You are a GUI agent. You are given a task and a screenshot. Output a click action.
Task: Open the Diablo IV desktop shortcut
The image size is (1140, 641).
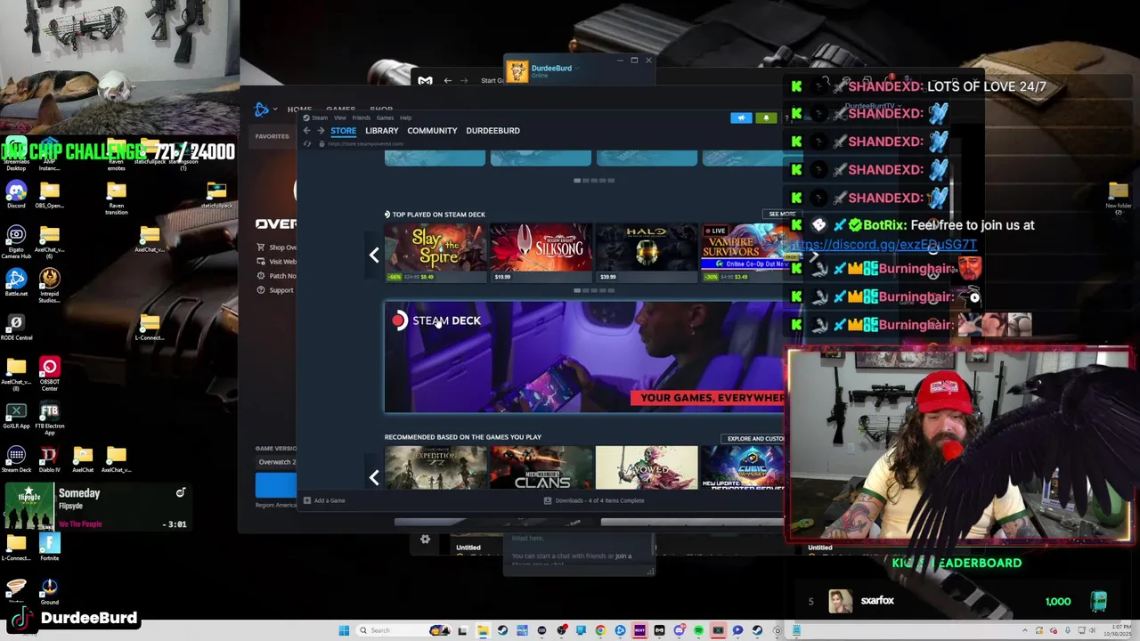point(50,459)
